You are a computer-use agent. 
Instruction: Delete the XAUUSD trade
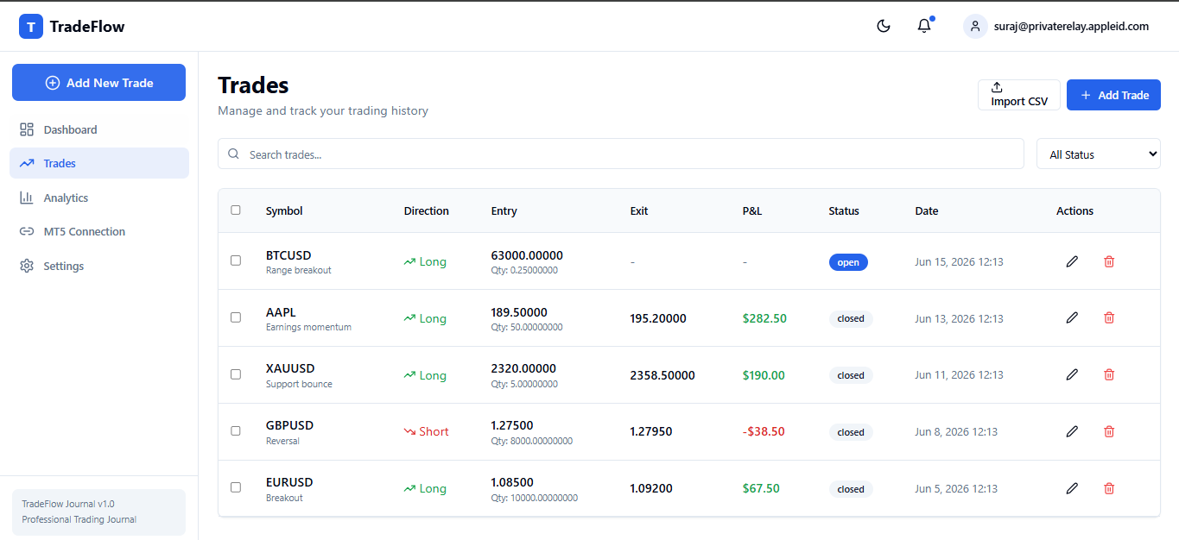coord(1109,374)
